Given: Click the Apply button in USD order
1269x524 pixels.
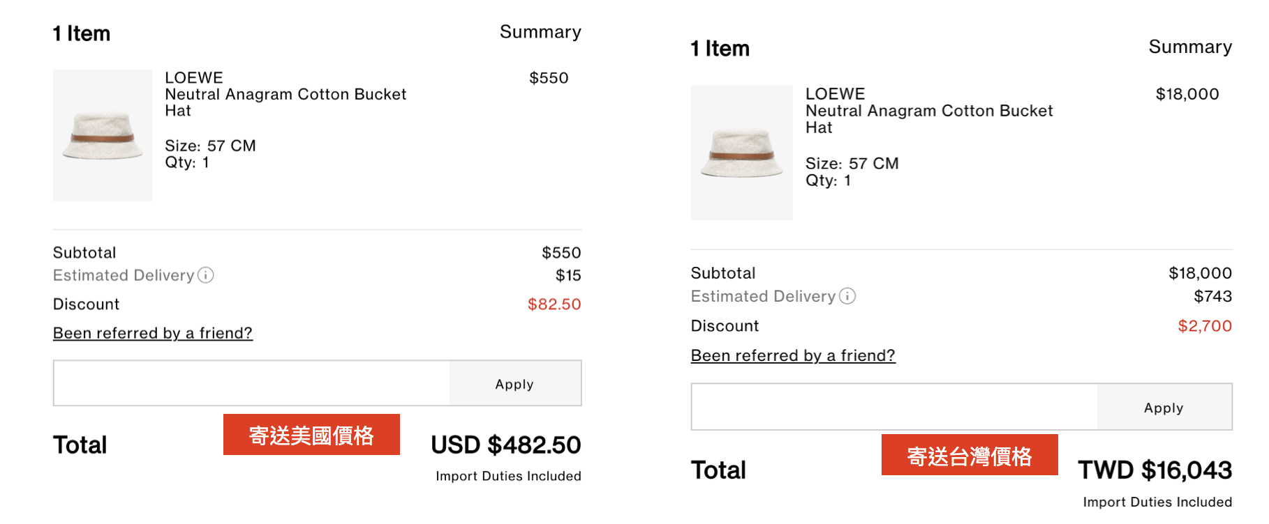Looking at the screenshot, I should point(515,383).
